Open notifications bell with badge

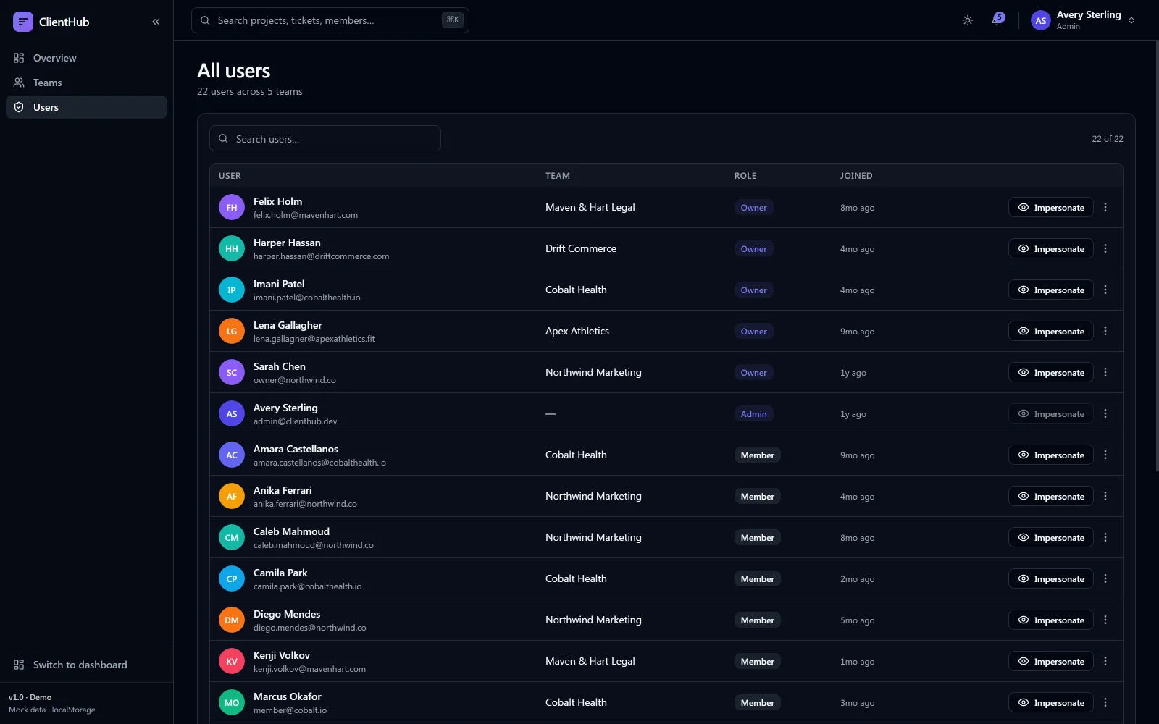point(997,20)
